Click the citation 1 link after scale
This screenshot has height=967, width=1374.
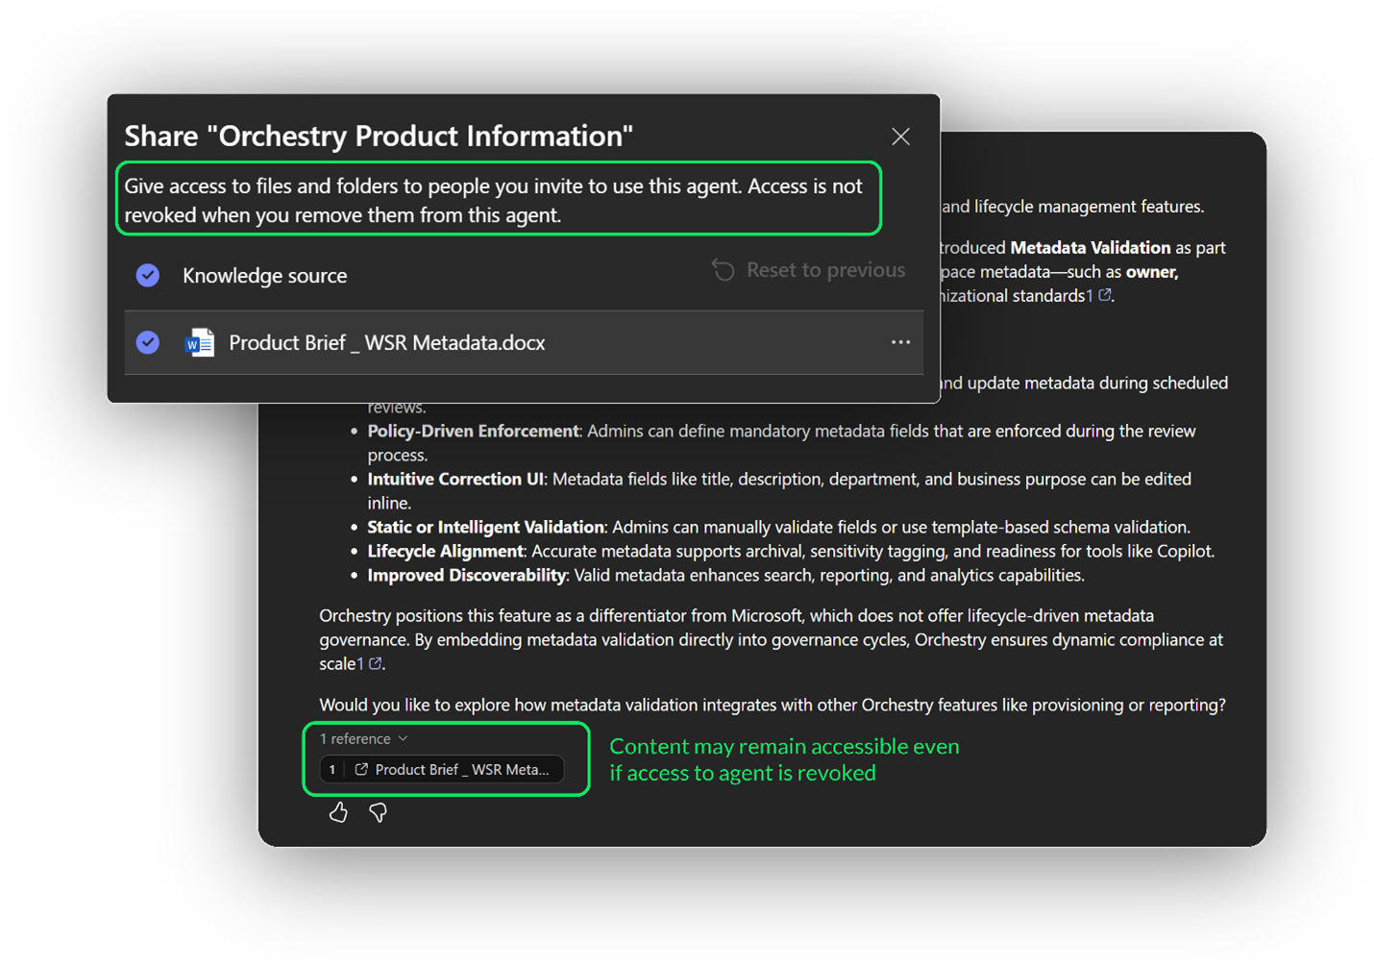coord(365,662)
